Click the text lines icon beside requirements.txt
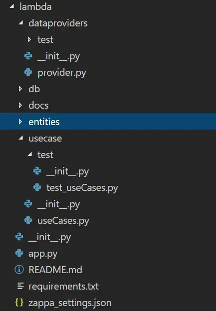 tap(20, 286)
